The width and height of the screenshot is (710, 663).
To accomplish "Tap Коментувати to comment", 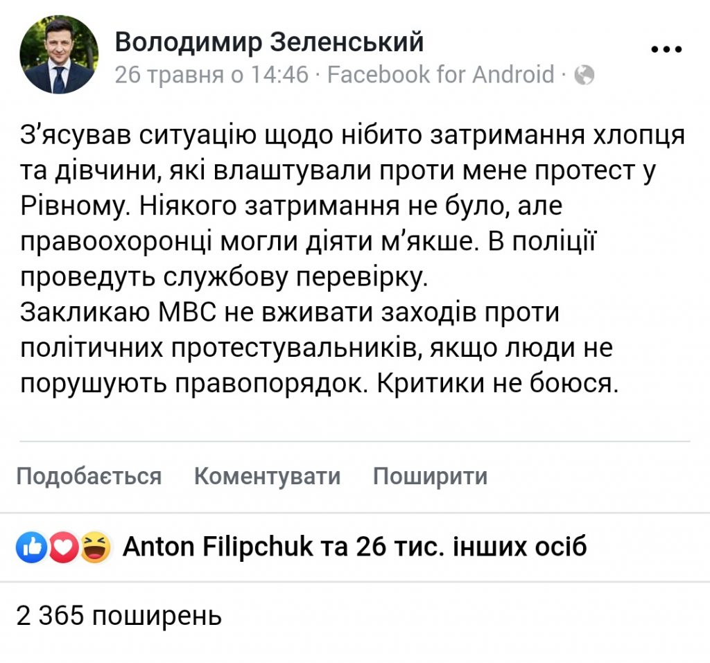I will (267, 476).
